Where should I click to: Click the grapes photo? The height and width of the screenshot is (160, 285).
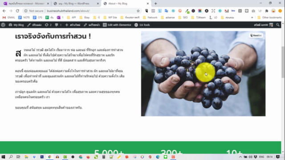[x=203, y=74]
